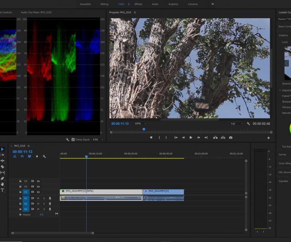Click Export Frame camera icon
This screenshot has width=291, height=242.
click(x=231, y=138)
